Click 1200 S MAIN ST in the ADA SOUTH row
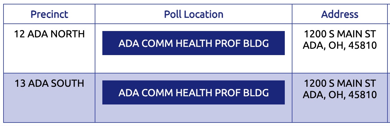Image resolution: width=390 pixels, height=126 pixels. (x=340, y=83)
